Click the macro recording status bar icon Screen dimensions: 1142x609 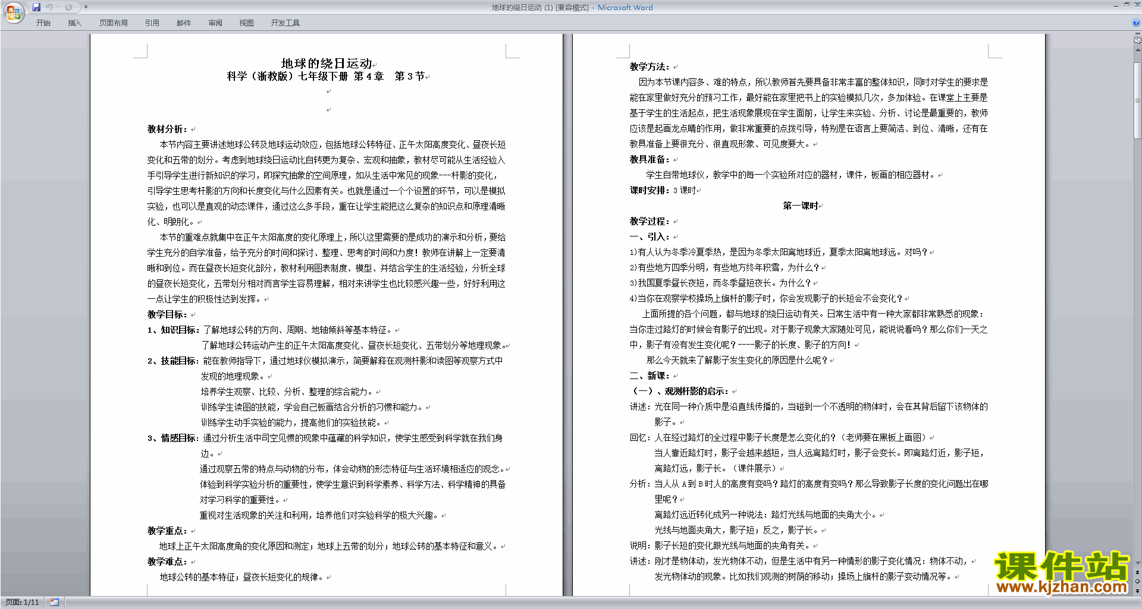pos(54,602)
